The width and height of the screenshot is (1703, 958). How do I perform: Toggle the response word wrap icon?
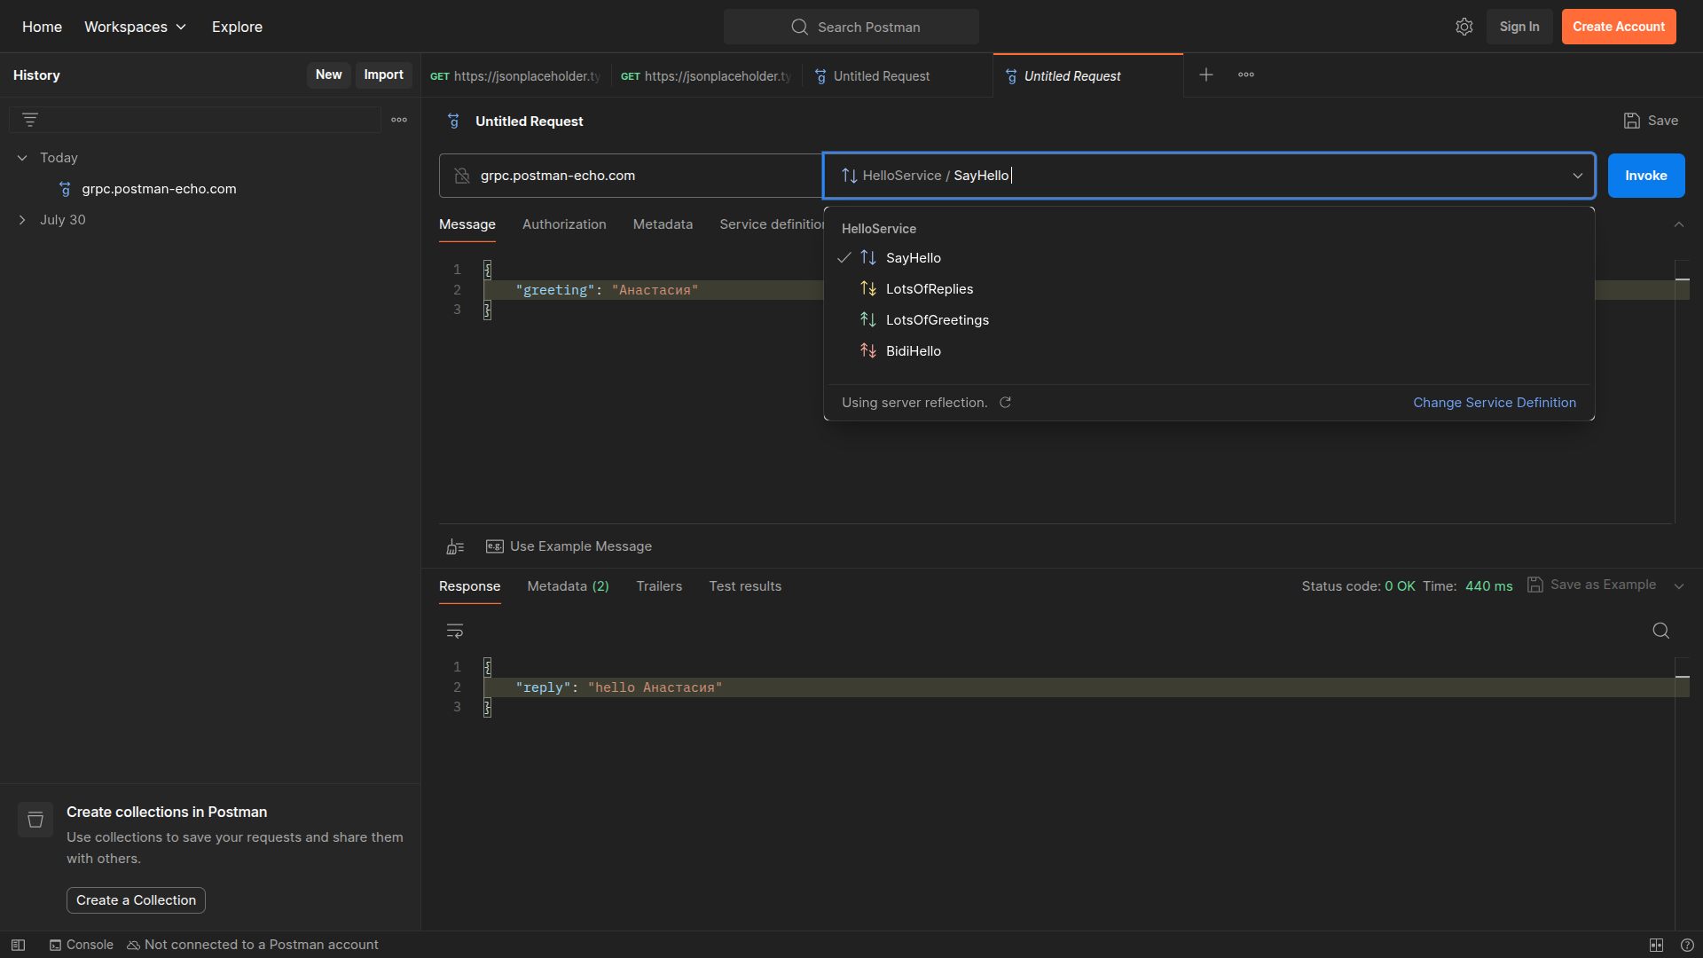[455, 631]
